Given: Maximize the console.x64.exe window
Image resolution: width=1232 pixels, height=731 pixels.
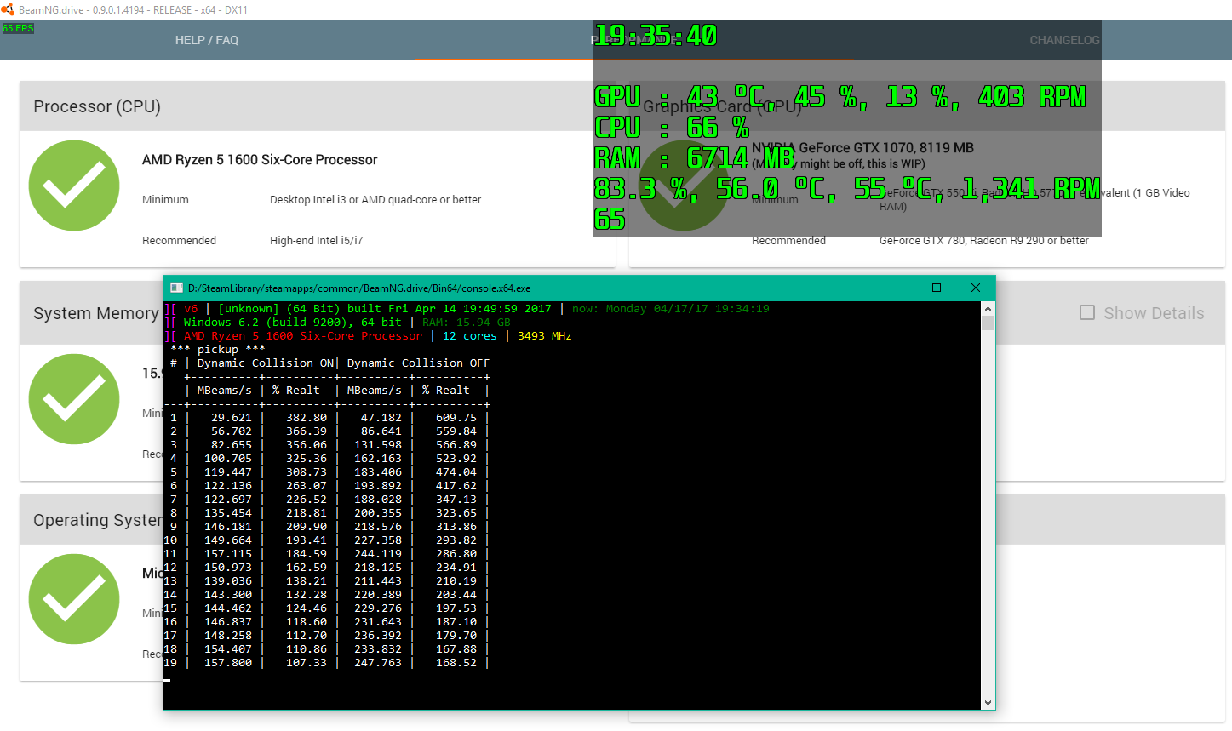Looking at the screenshot, I should tap(937, 288).
